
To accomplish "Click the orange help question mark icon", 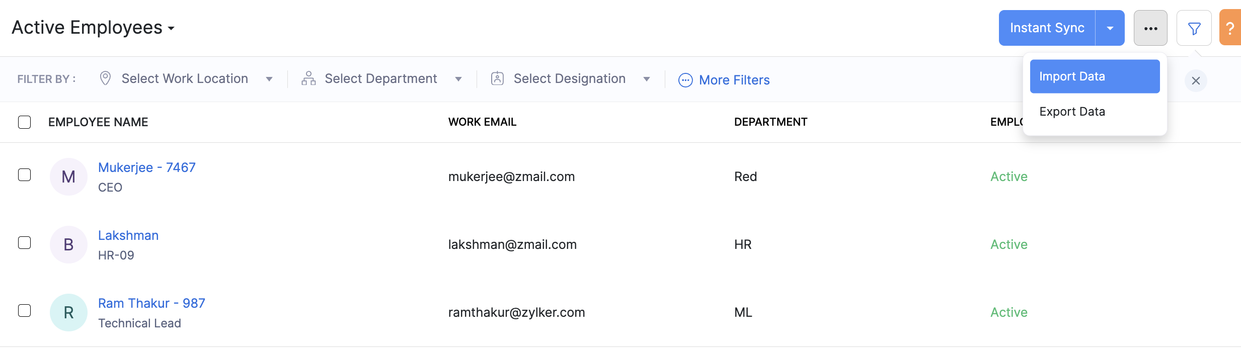I will coord(1230,29).
